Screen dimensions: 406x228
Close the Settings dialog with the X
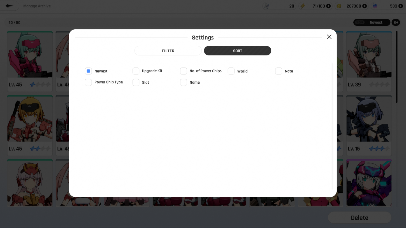coord(329,37)
